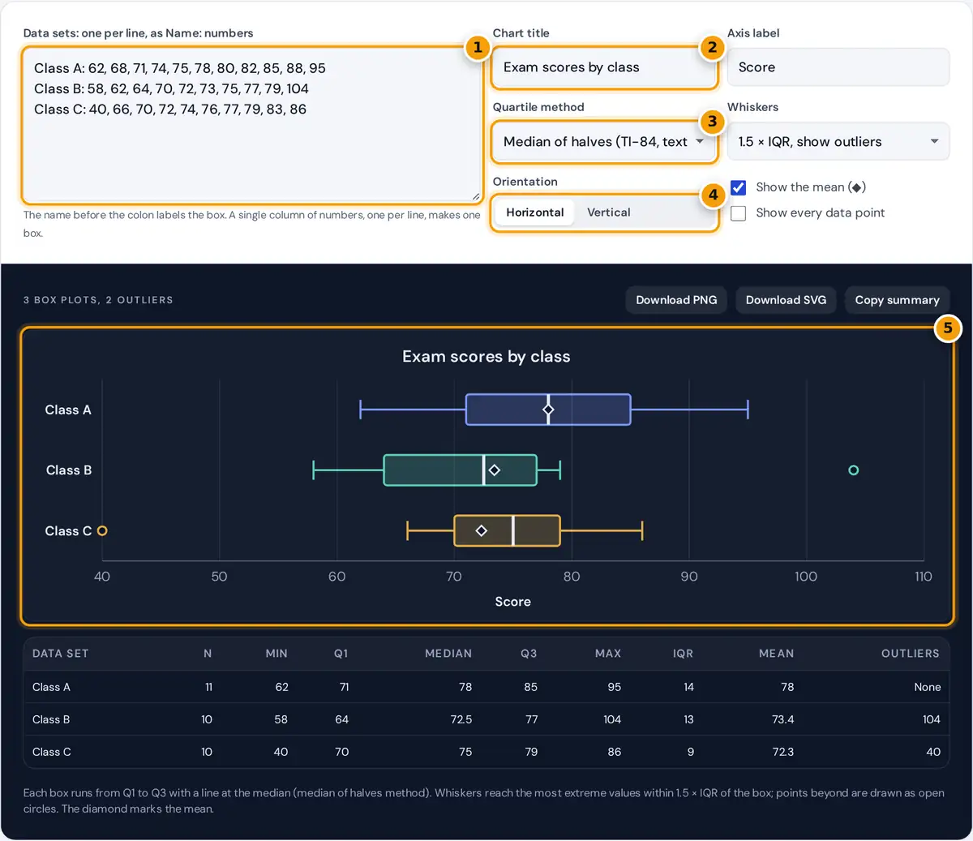Uncheck Show the mean checkbox
Screen dimensions: 973x841
coord(739,187)
